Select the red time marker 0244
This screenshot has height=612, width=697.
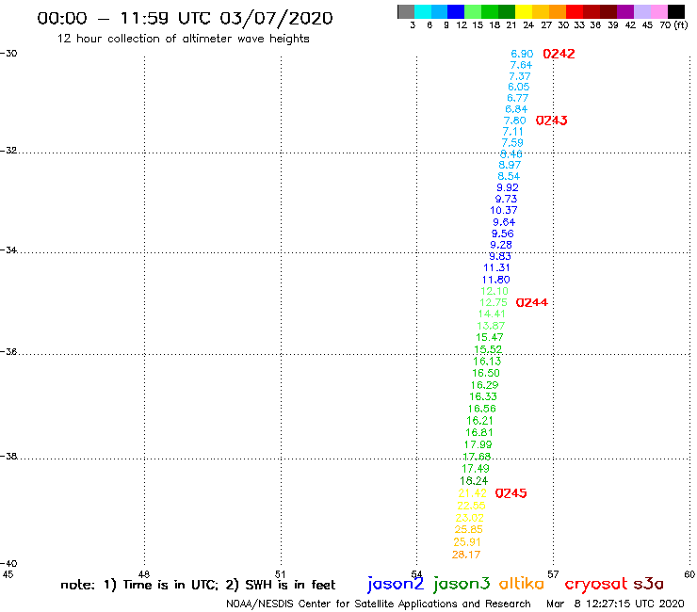pyautogui.click(x=531, y=302)
